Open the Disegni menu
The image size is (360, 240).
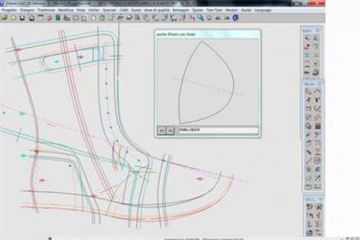click(27, 10)
